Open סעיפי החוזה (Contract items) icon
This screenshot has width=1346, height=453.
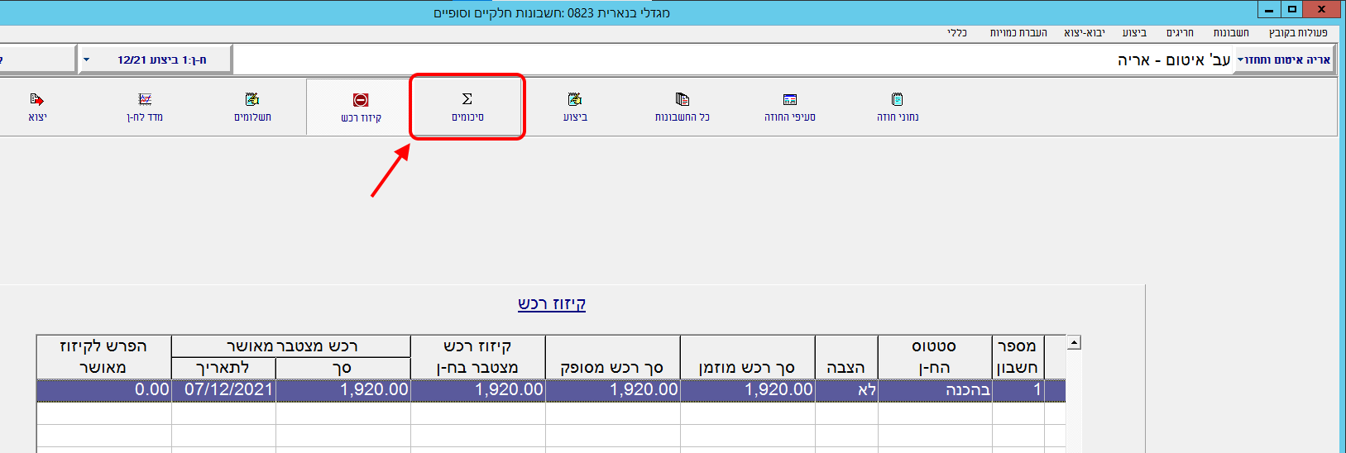point(789,107)
